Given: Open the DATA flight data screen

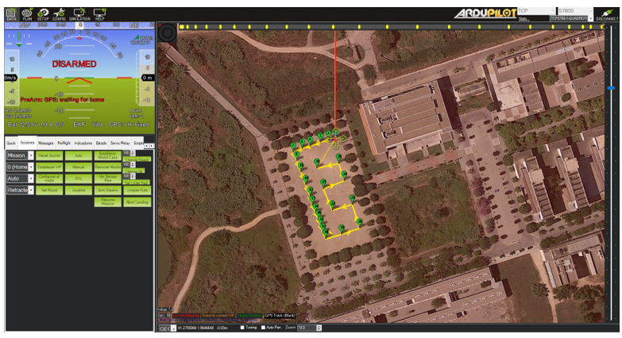Looking at the screenshot, I should (x=11, y=13).
